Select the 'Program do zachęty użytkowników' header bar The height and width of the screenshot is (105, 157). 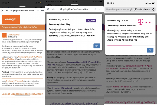pos(22,27)
